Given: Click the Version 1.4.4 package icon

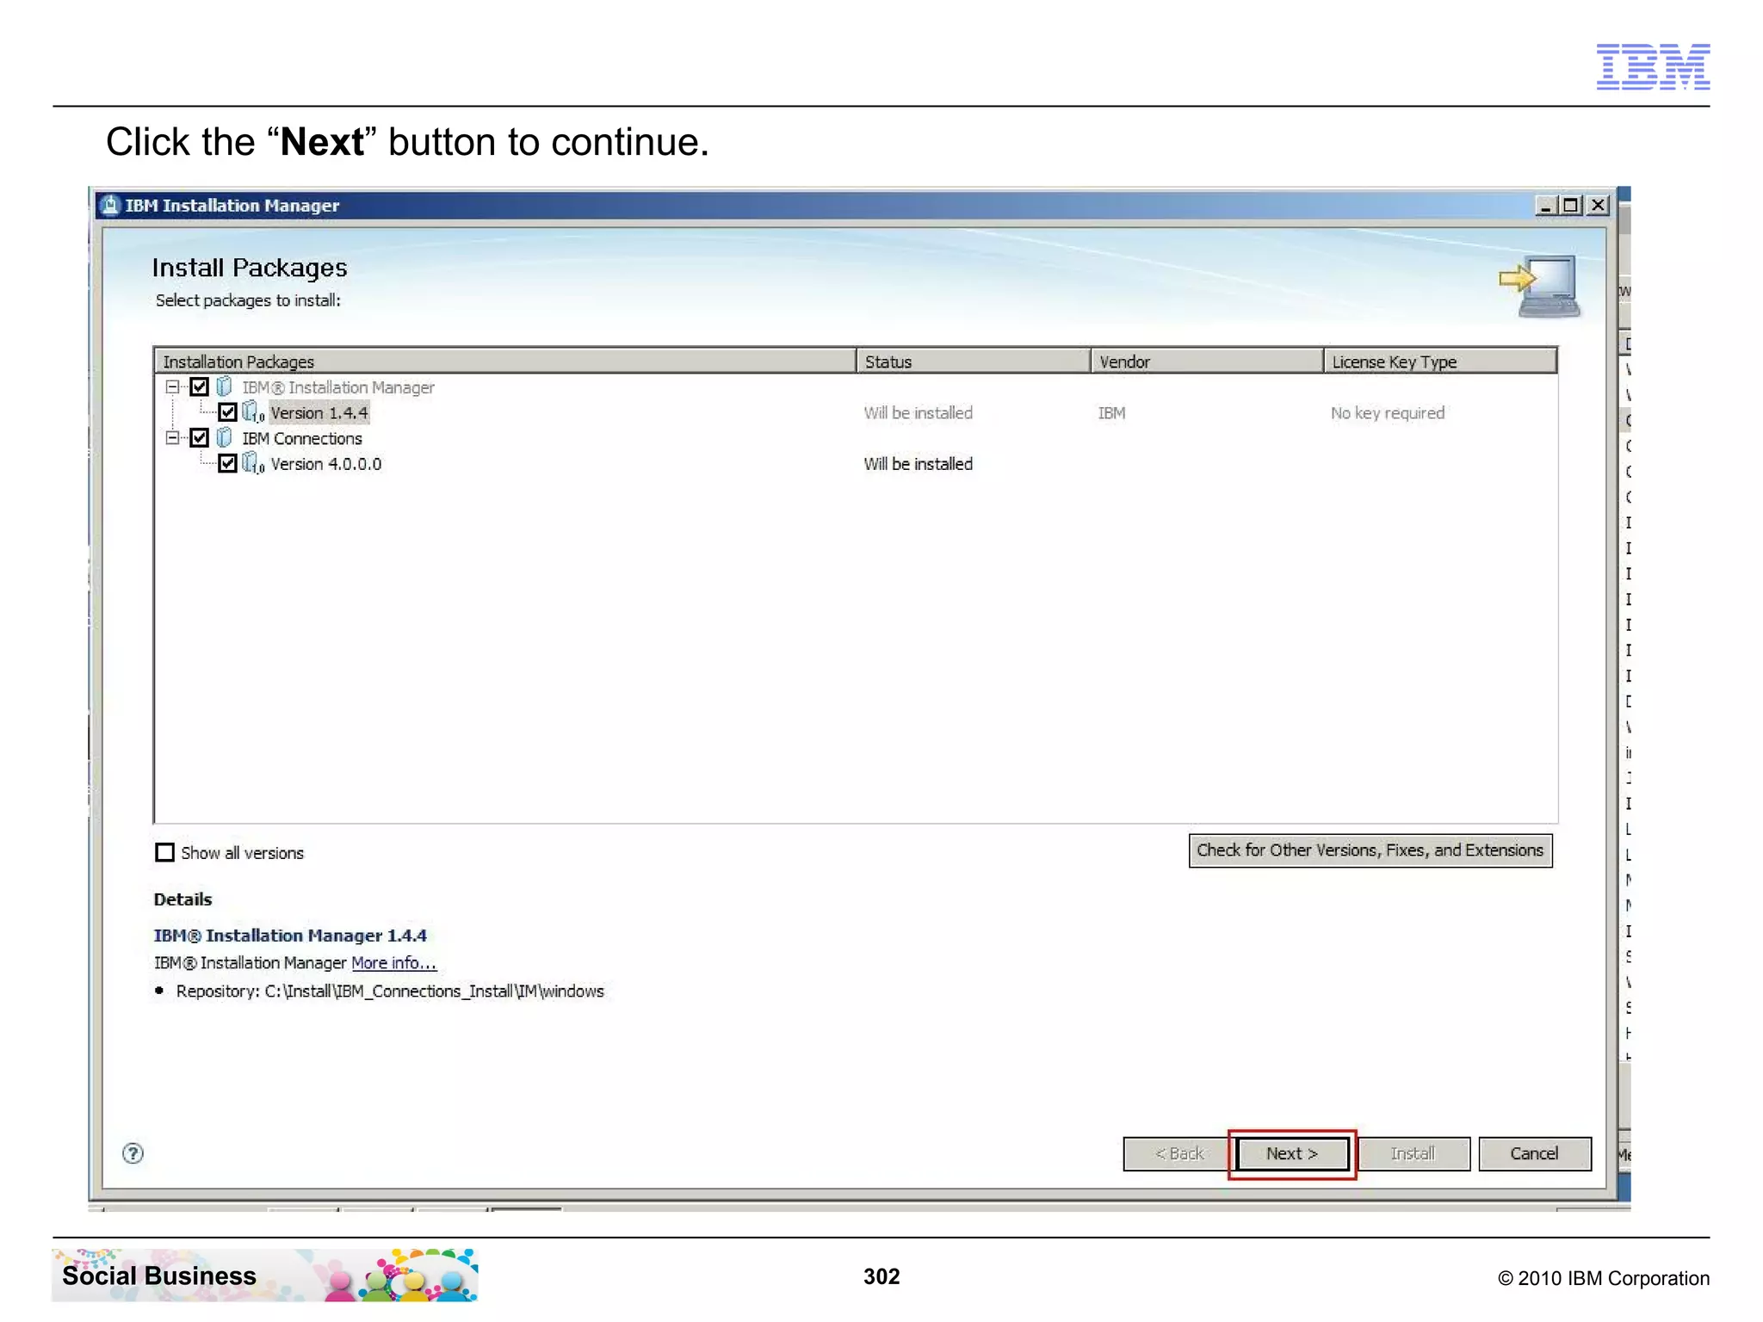Looking at the screenshot, I should pyautogui.click(x=253, y=412).
